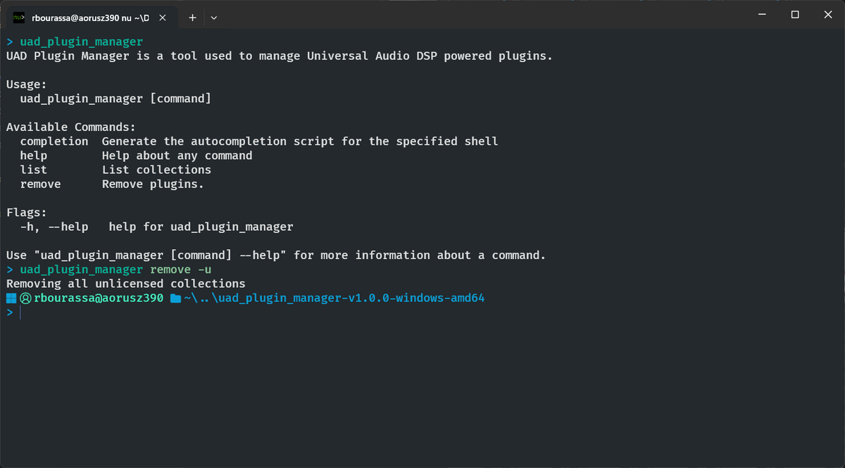Click the folder icon in the prompt path
The image size is (845, 468).
click(175, 298)
